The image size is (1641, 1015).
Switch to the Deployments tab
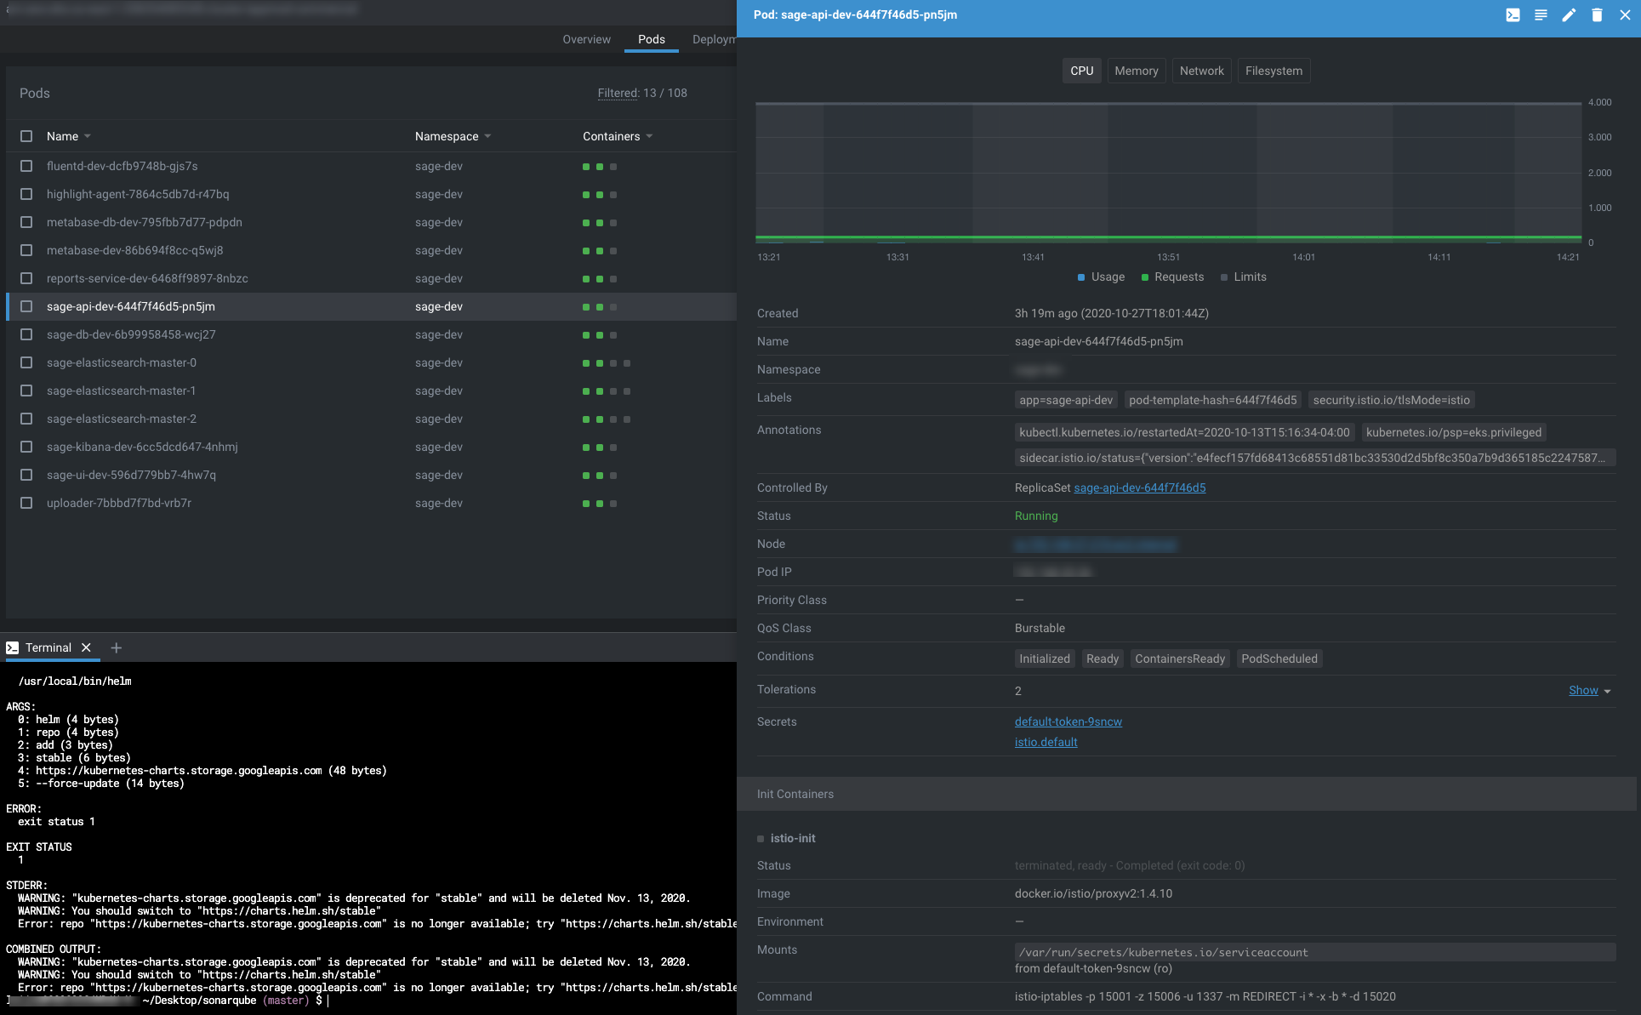714,39
